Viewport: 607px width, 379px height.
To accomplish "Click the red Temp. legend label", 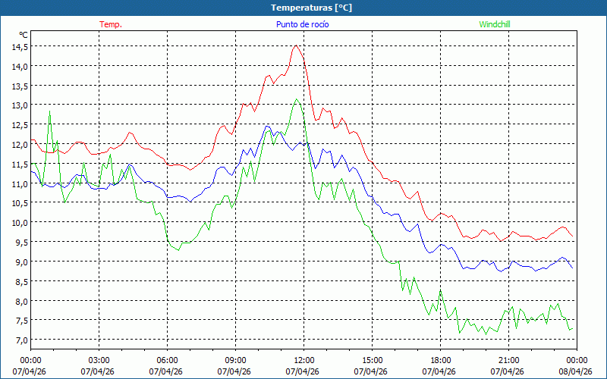I will 111,24.
